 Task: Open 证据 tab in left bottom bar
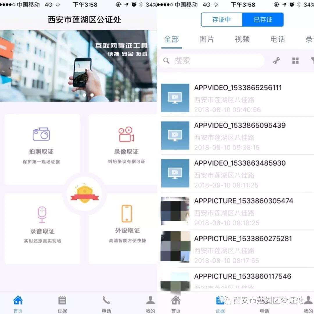(x=62, y=304)
